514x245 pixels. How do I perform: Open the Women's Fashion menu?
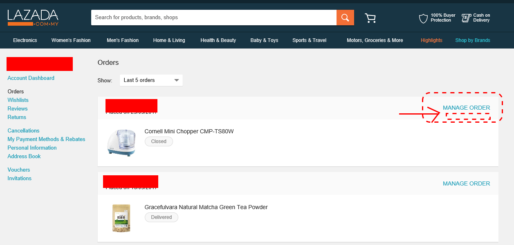tap(71, 40)
